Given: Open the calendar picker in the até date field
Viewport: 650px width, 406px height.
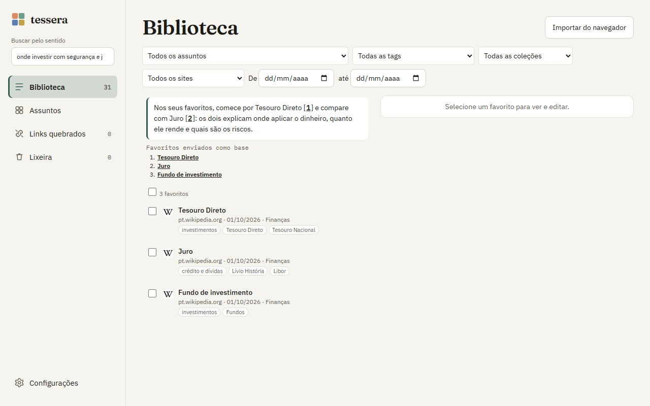Looking at the screenshot, I should pyautogui.click(x=416, y=78).
